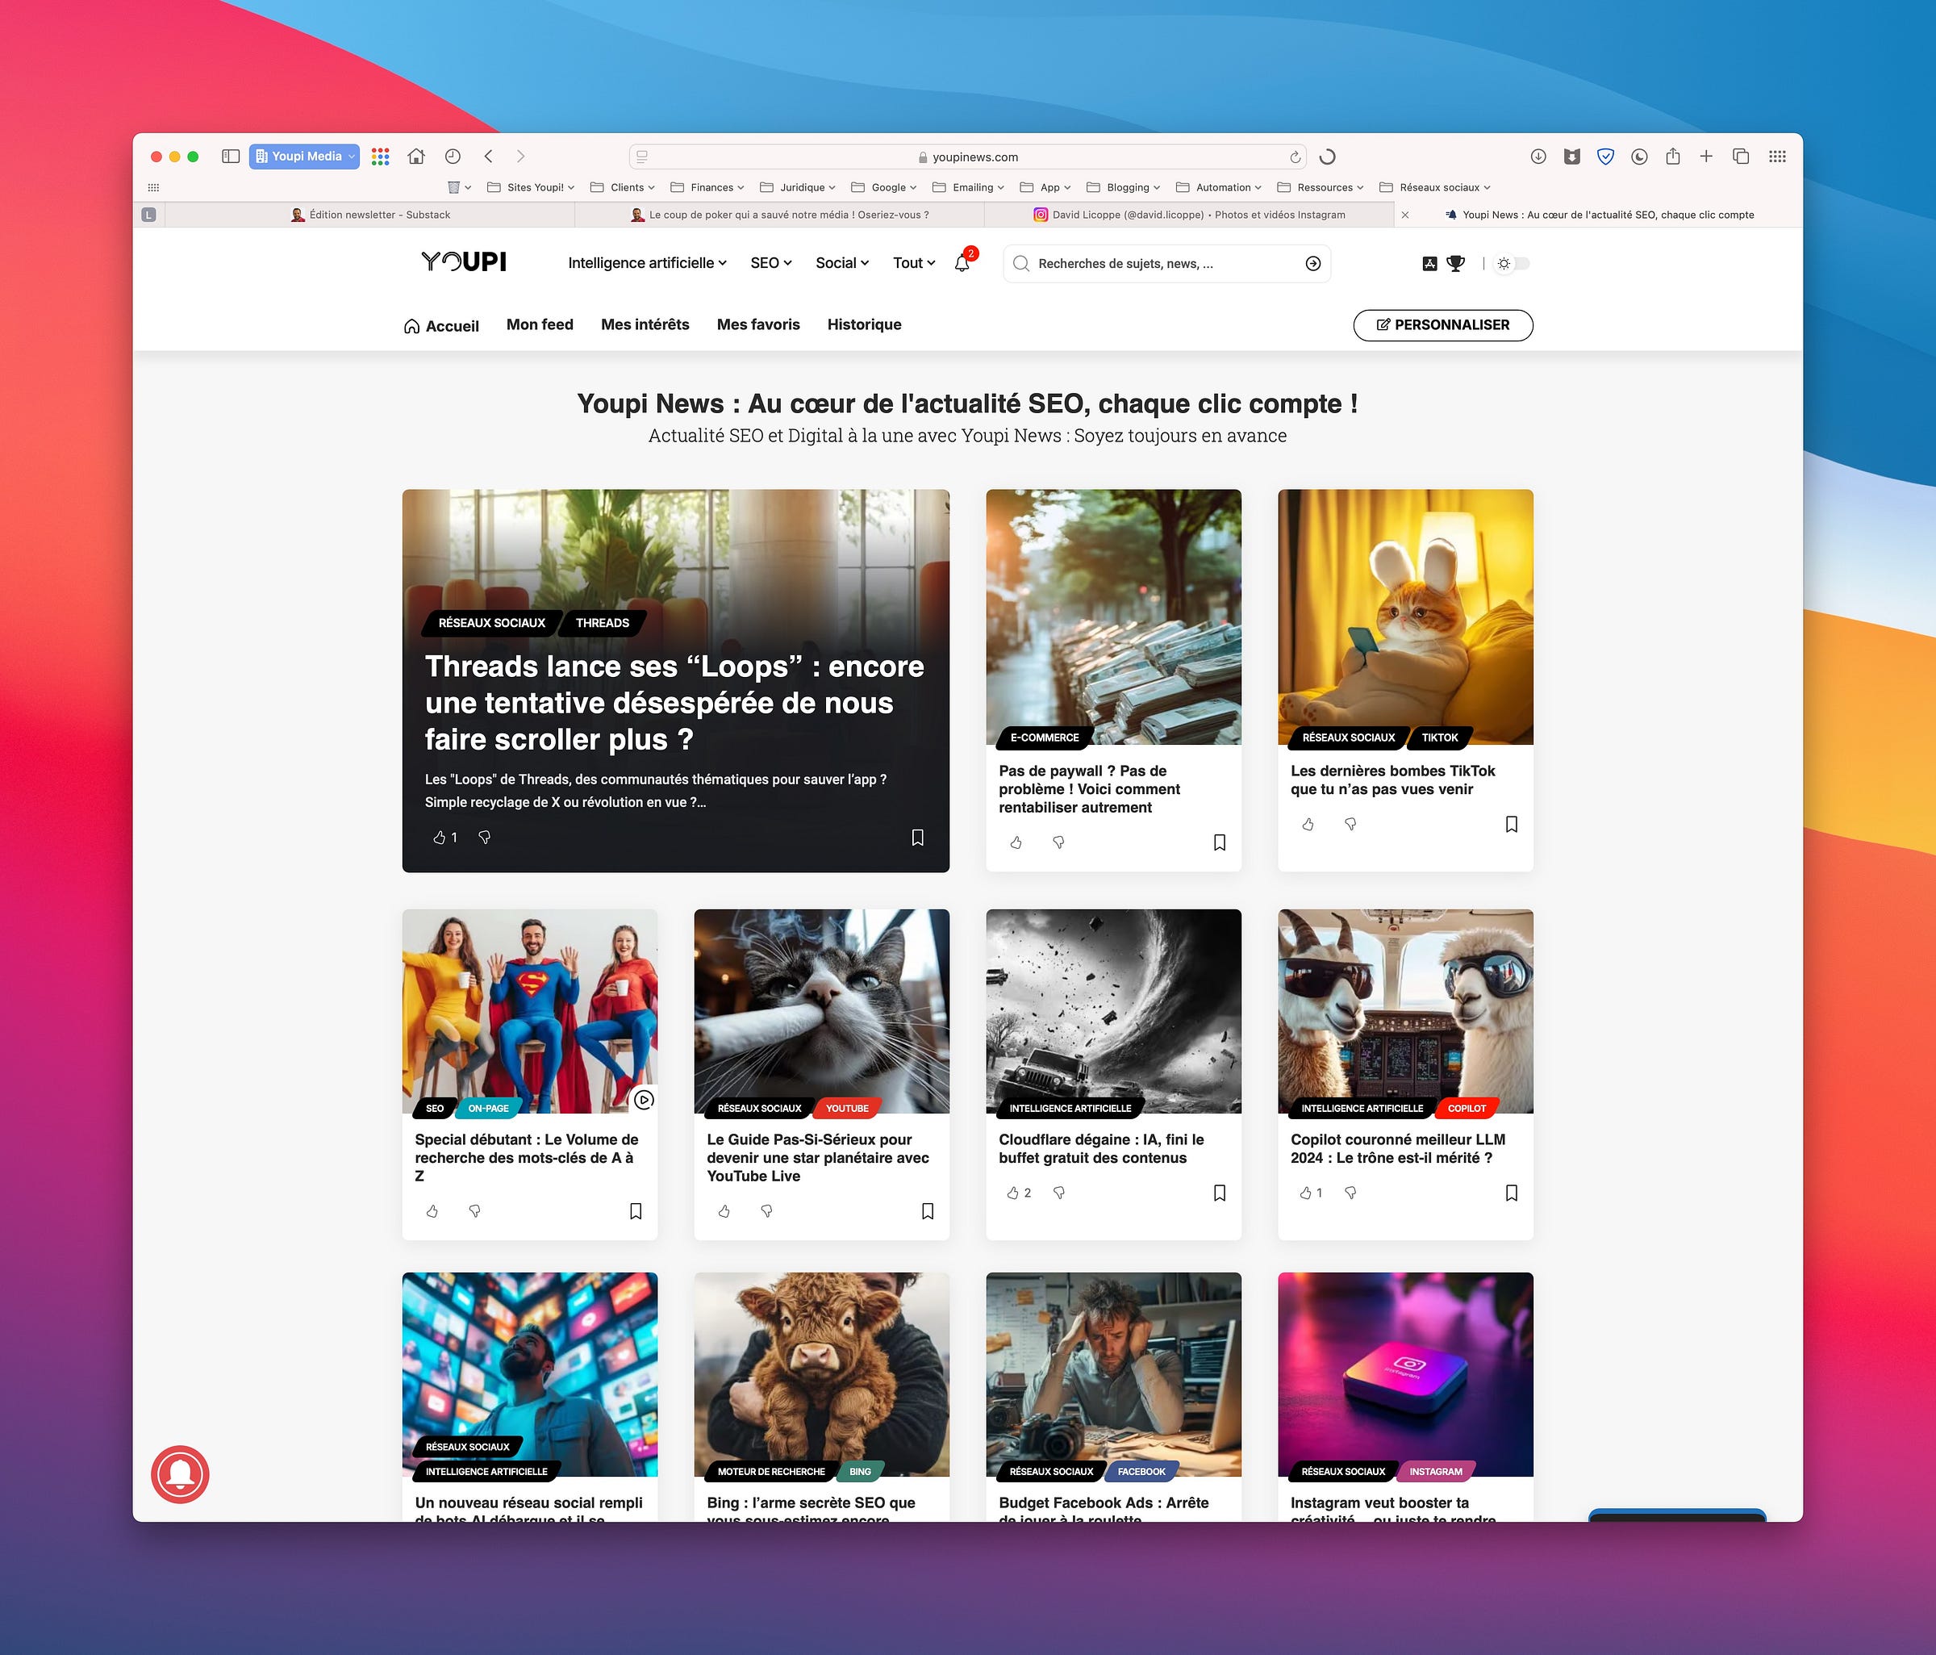
Task: Bookmark the YouTube Live guide article
Action: click(x=927, y=1211)
